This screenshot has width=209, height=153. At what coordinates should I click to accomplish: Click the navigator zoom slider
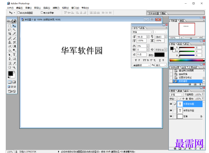click(x=191, y=38)
